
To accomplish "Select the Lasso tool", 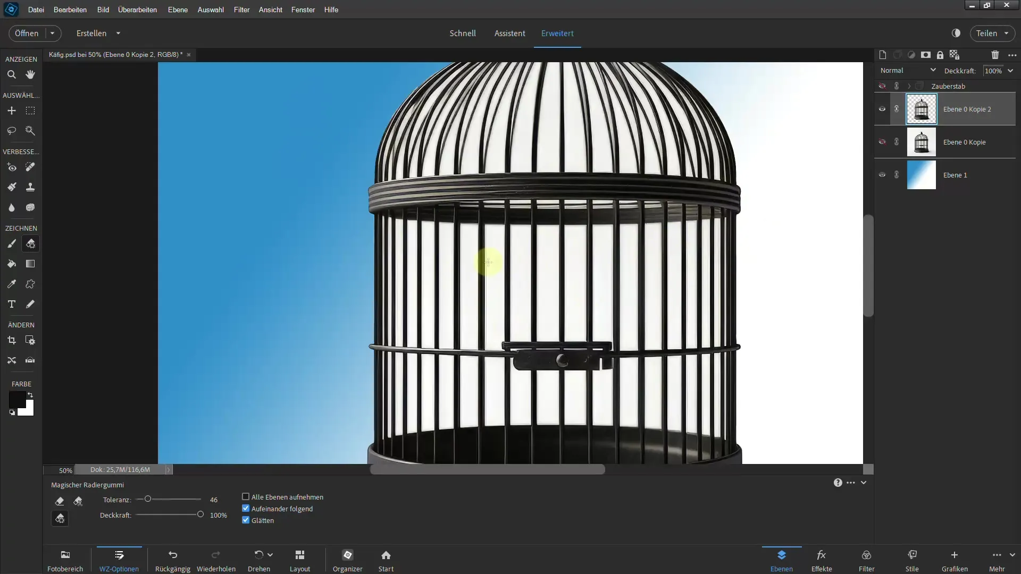I will (11, 131).
